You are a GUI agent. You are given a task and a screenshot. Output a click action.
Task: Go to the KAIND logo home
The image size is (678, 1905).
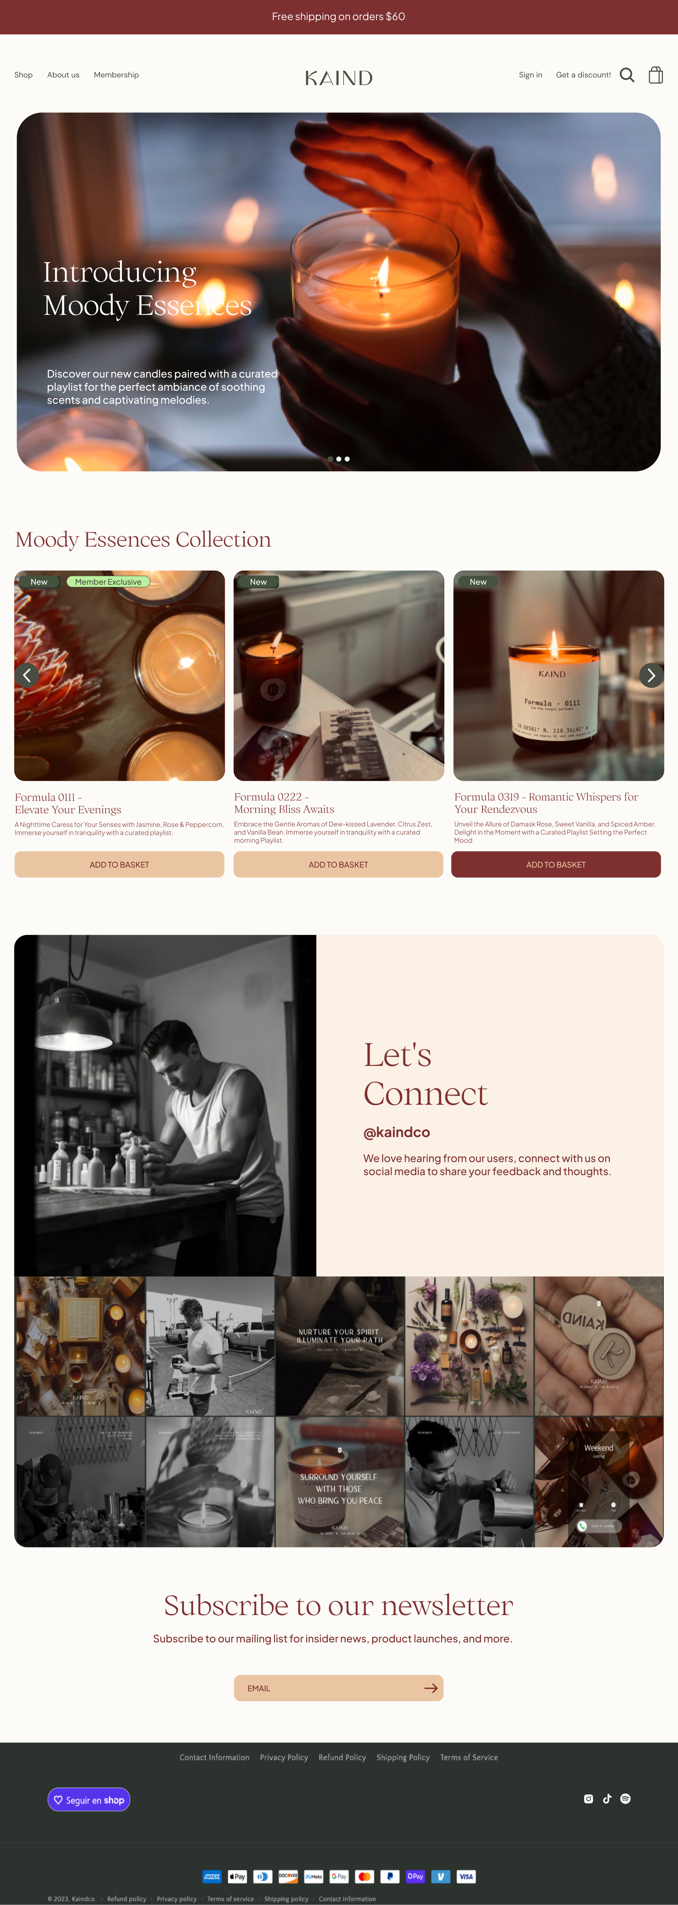(339, 78)
